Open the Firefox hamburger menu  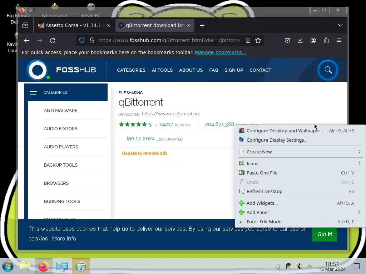tap(339, 40)
